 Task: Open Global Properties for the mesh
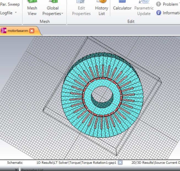click(x=53, y=8)
